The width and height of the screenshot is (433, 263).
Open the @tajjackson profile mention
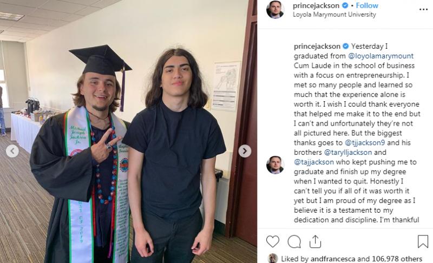pos(318,162)
